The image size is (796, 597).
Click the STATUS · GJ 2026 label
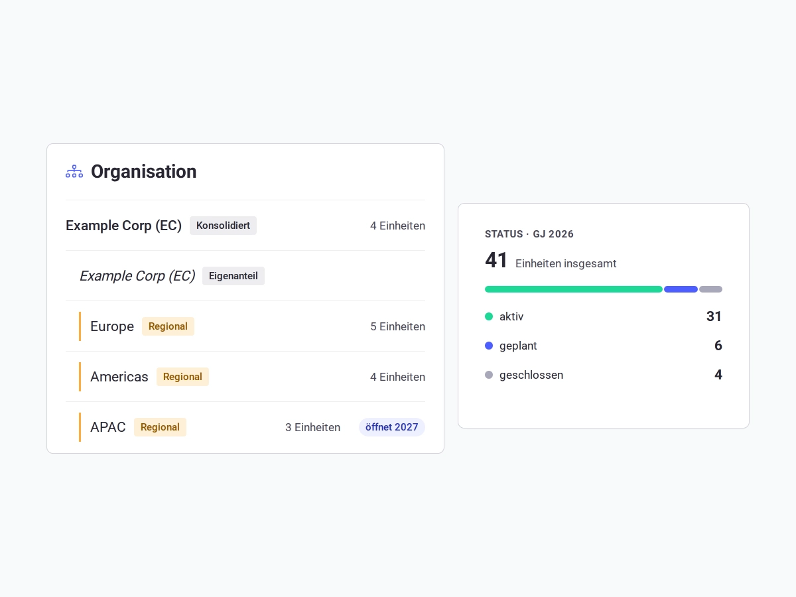pyautogui.click(x=529, y=234)
